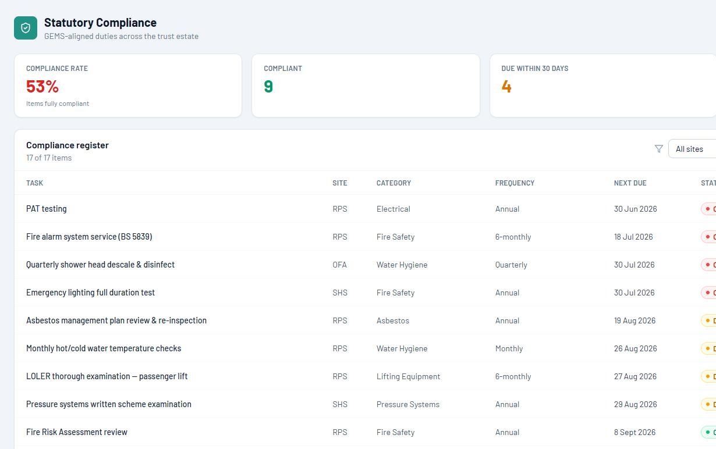Select the 'PAT testing' row

(x=365, y=209)
